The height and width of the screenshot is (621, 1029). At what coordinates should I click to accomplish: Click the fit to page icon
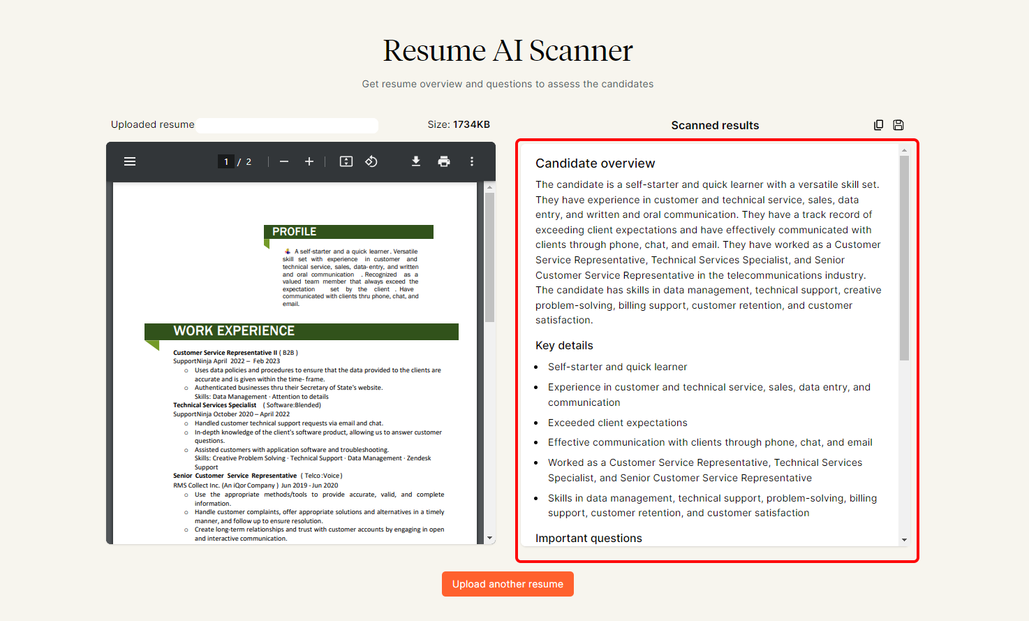coord(346,161)
